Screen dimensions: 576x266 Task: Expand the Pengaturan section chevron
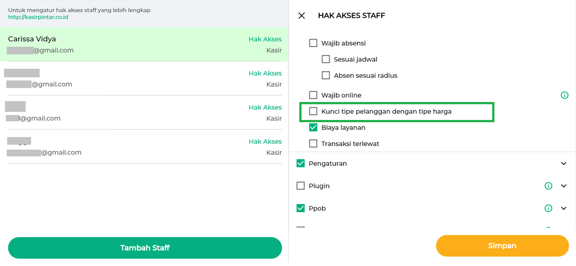click(563, 164)
